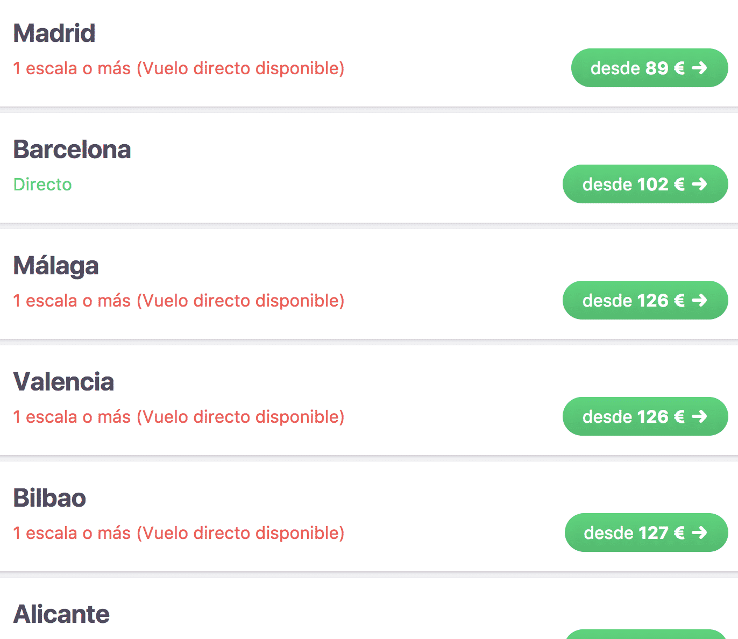This screenshot has height=639, width=738.
Task: Click the arrow icon on Bilbao's price button
Action: 699,532
